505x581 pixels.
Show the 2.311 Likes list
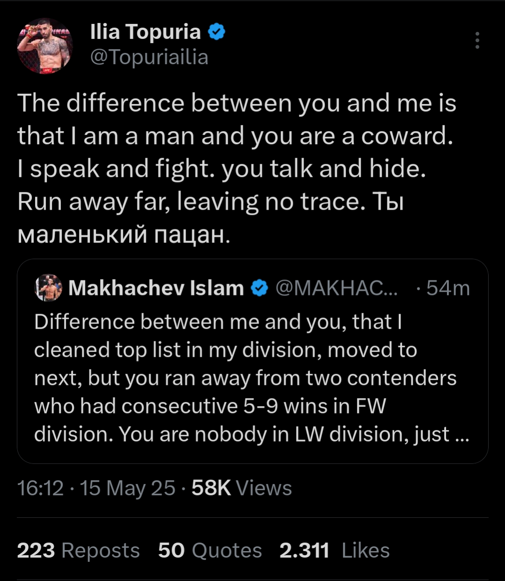click(x=335, y=551)
